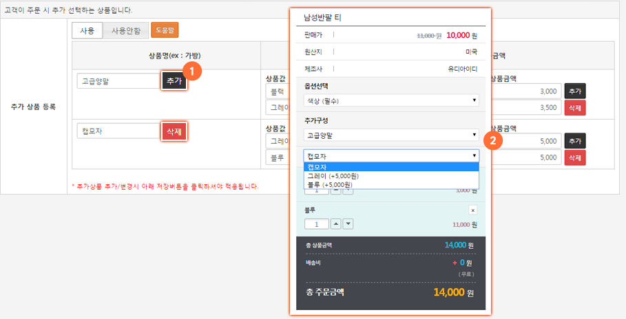The image size is (626, 319).
Task: Click 삭제 button in 캡모자 price column
Action: click(x=575, y=157)
